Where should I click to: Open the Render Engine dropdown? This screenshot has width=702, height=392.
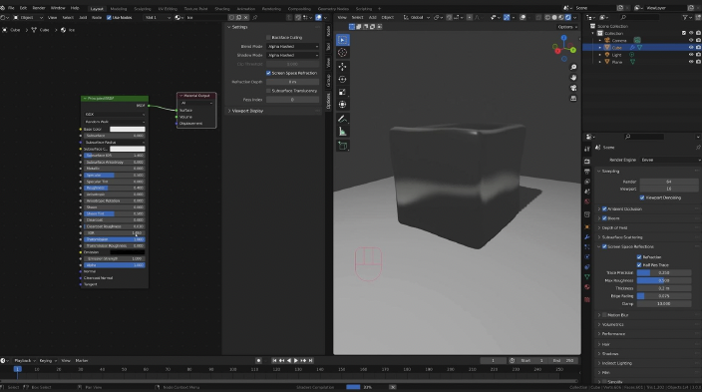click(670, 160)
